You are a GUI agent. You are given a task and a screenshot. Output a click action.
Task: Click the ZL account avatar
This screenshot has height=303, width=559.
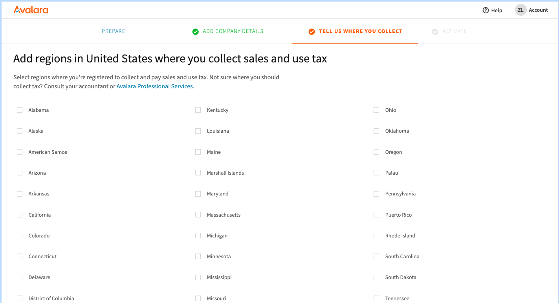[x=520, y=10]
